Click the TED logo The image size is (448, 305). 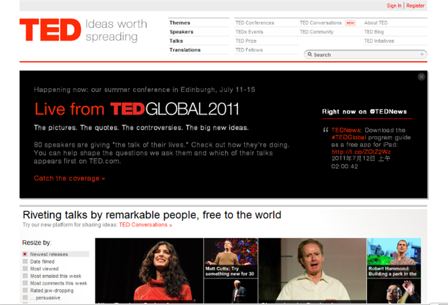[x=50, y=30]
